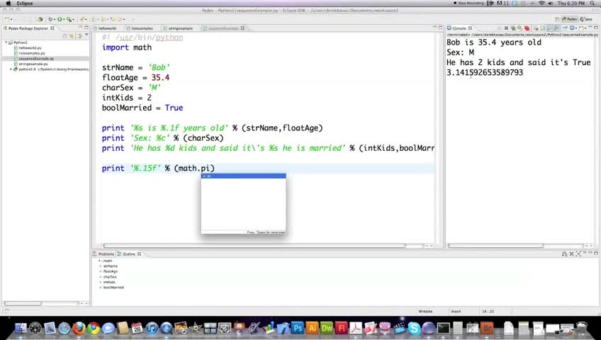601x340 pixels.
Task: Switch to the Pydev perspective button
Action: (570, 19)
